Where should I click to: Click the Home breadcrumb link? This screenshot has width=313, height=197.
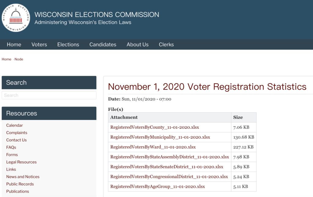[x=6, y=59]
